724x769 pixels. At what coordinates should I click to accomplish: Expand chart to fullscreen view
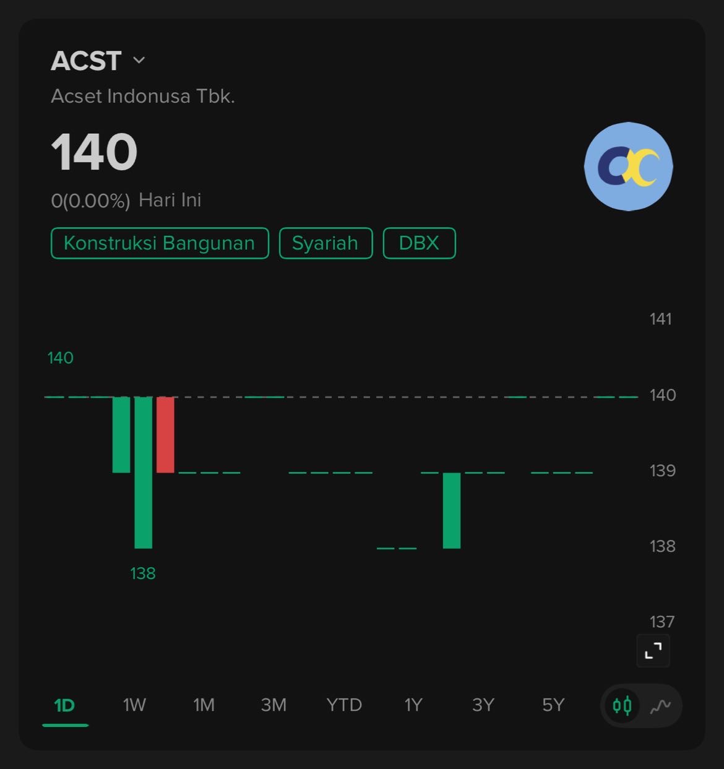[x=653, y=651]
